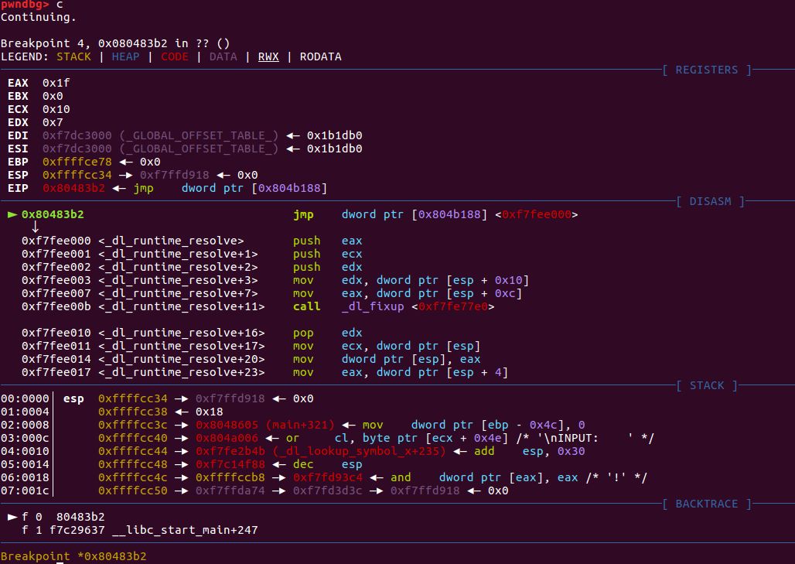Click the current instruction address 0x80483b2 in disasm
The image size is (795, 564).
point(53,214)
